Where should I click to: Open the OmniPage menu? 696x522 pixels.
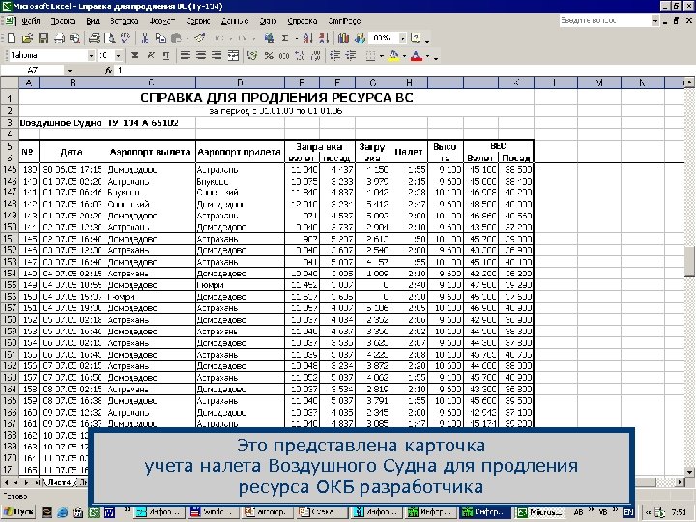(344, 21)
